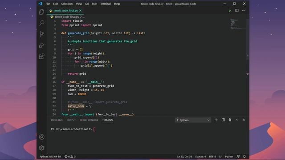Select Python 3.8.5 64-bit interpreter
285x160 pixels.
(x=50, y=156)
